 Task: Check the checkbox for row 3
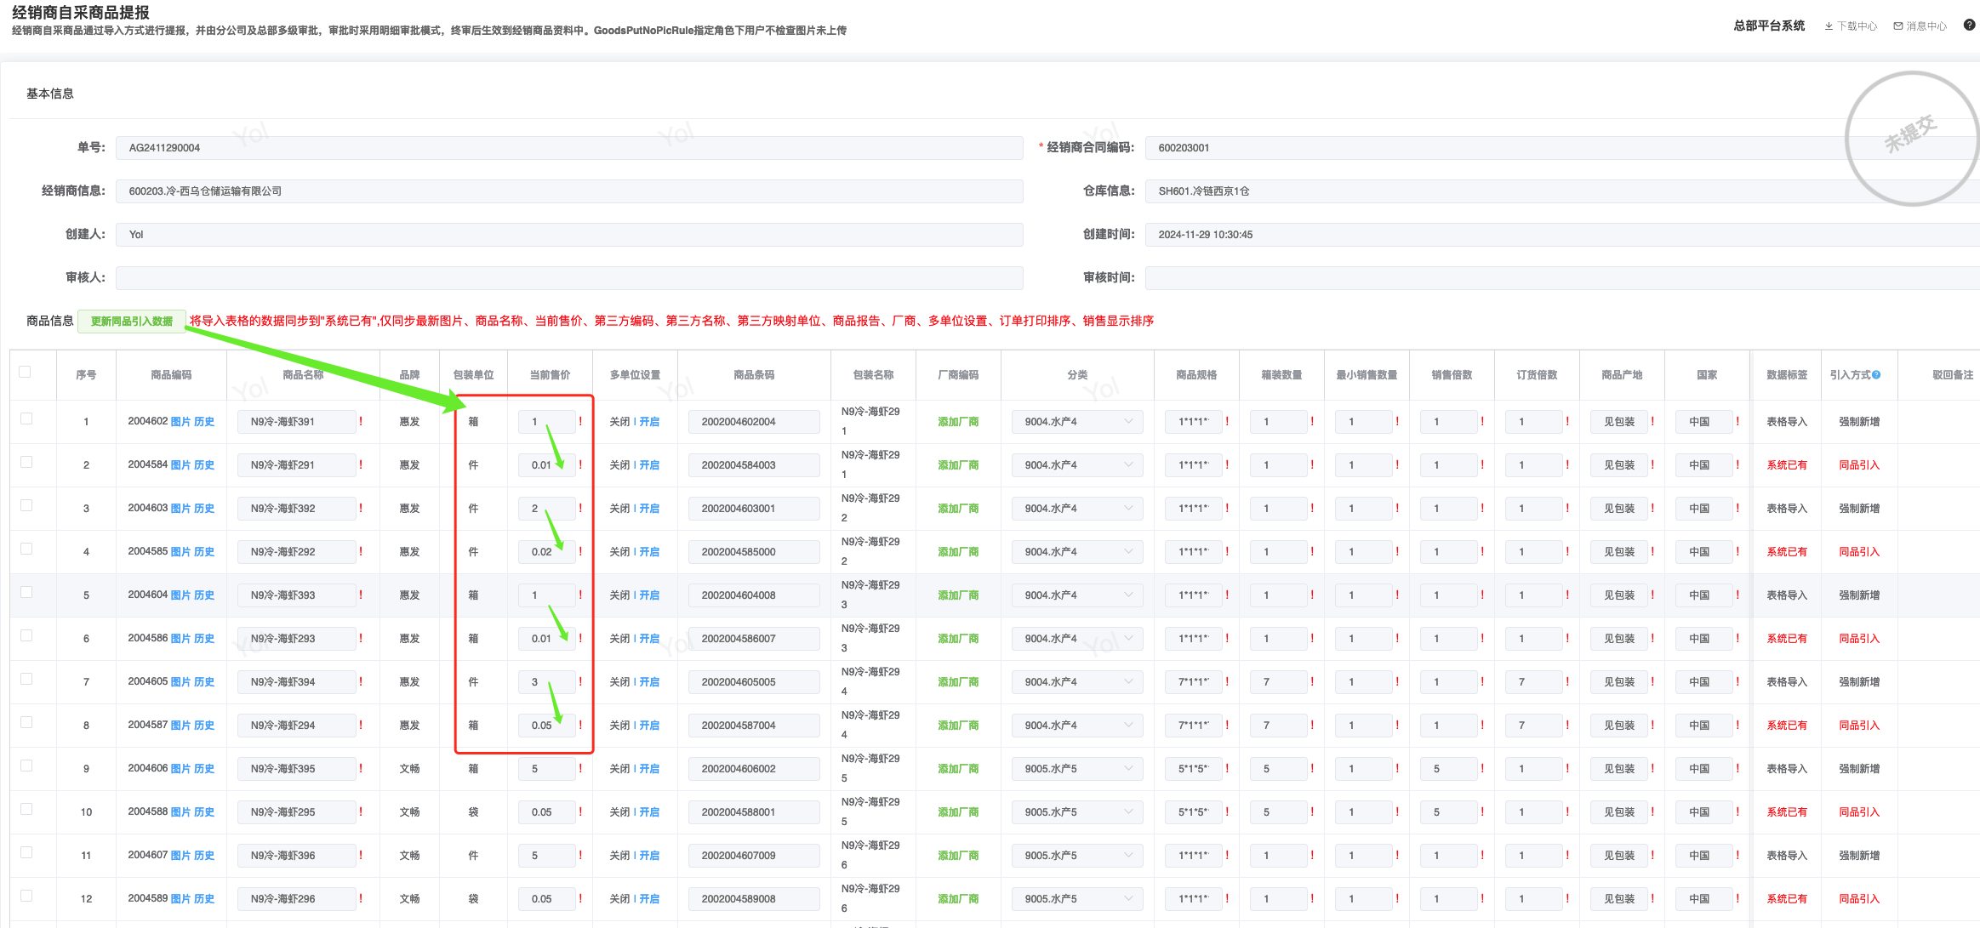[x=26, y=505]
